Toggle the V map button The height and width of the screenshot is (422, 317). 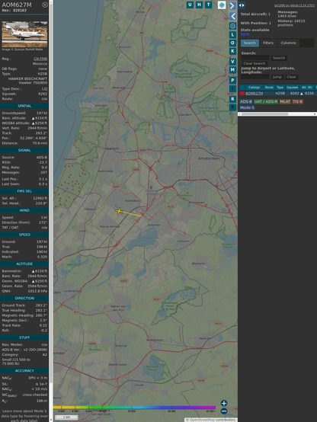click(232, 62)
